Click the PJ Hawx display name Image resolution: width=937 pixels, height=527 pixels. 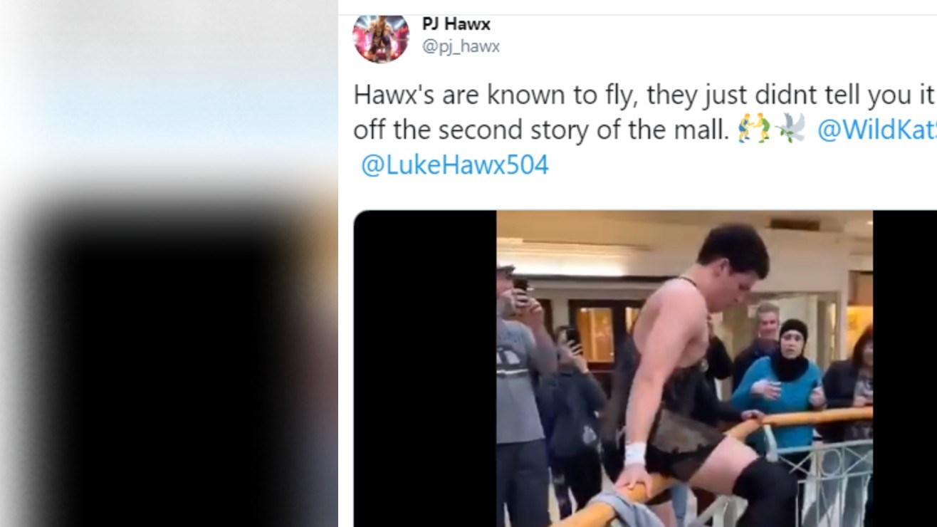click(x=456, y=24)
